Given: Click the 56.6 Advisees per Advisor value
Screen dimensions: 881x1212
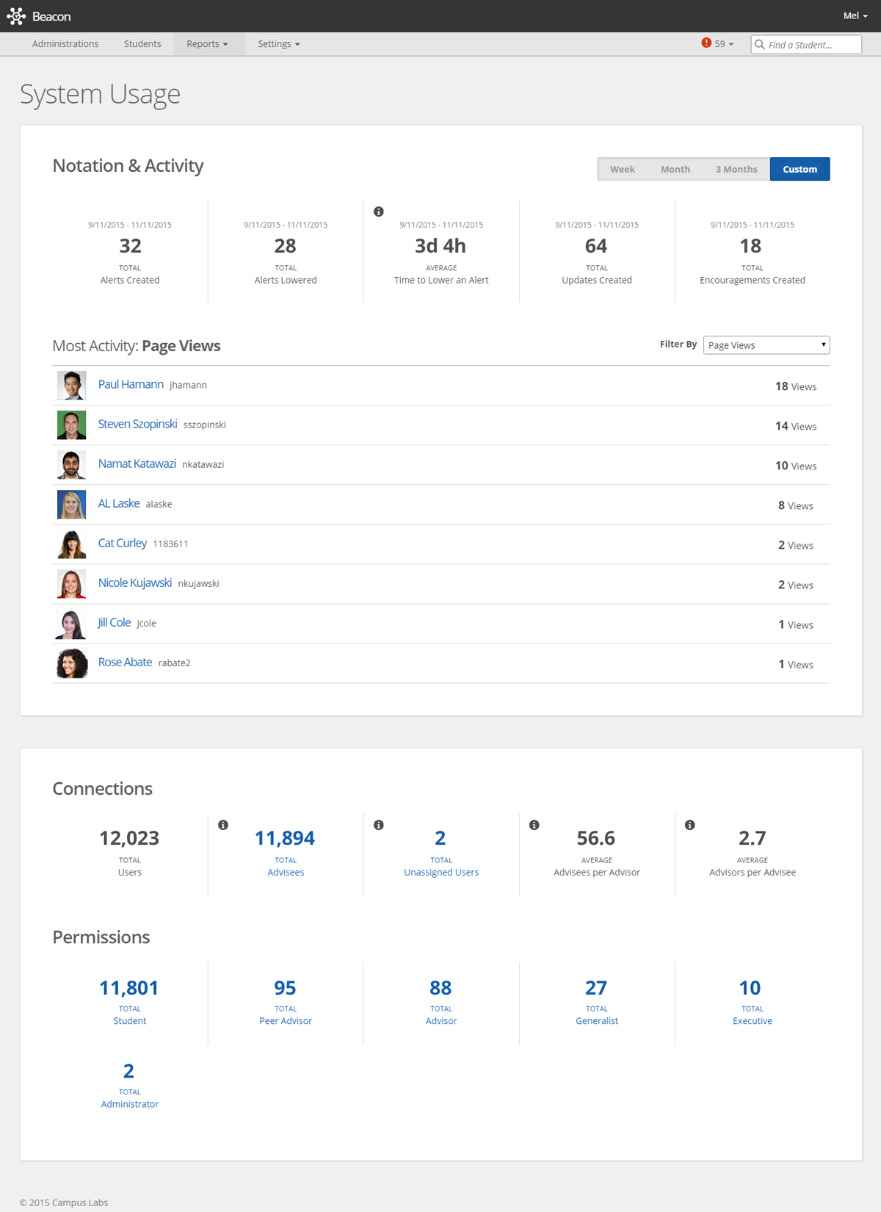Looking at the screenshot, I should (x=596, y=838).
